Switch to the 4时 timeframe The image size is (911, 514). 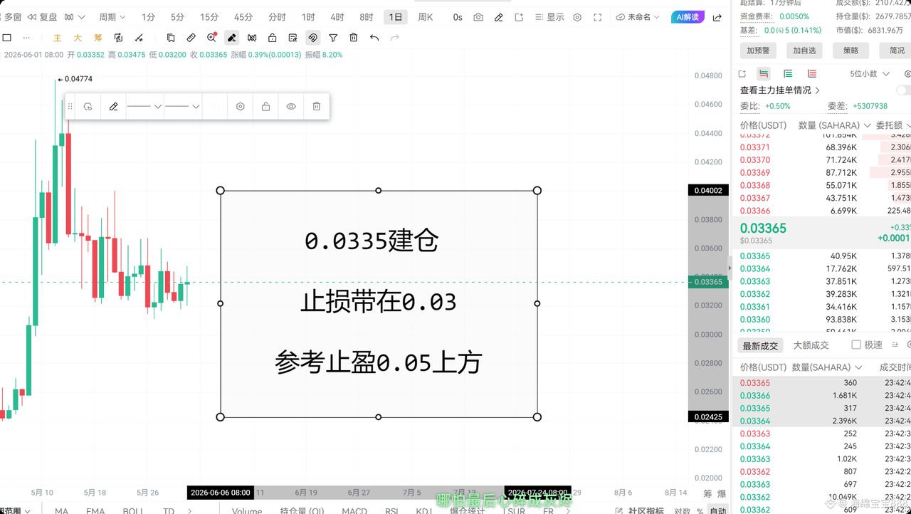click(x=337, y=17)
